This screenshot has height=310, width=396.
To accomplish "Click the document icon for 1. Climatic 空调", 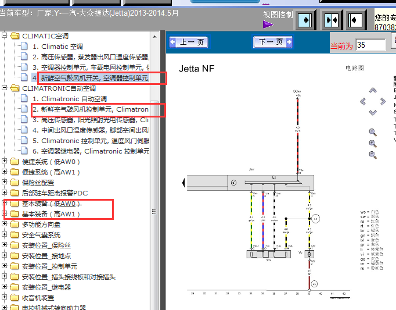I will click(x=24, y=47).
